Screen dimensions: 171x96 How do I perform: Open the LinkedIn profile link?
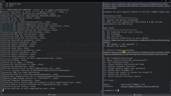tap(140, 86)
